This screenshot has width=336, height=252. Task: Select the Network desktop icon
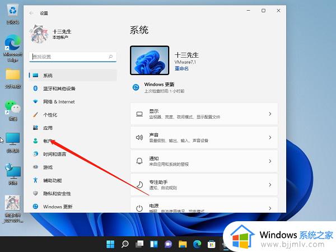(x=13, y=174)
